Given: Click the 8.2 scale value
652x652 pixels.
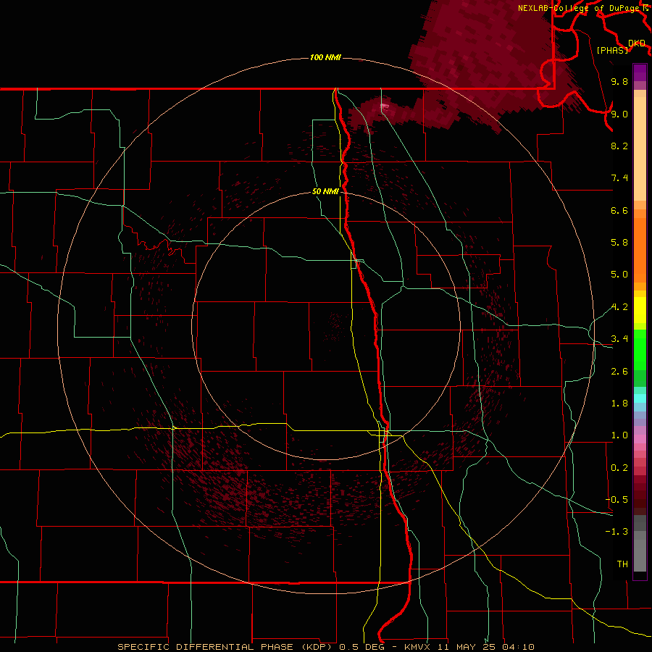Looking at the screenshot, I should [x=619, y=146].
